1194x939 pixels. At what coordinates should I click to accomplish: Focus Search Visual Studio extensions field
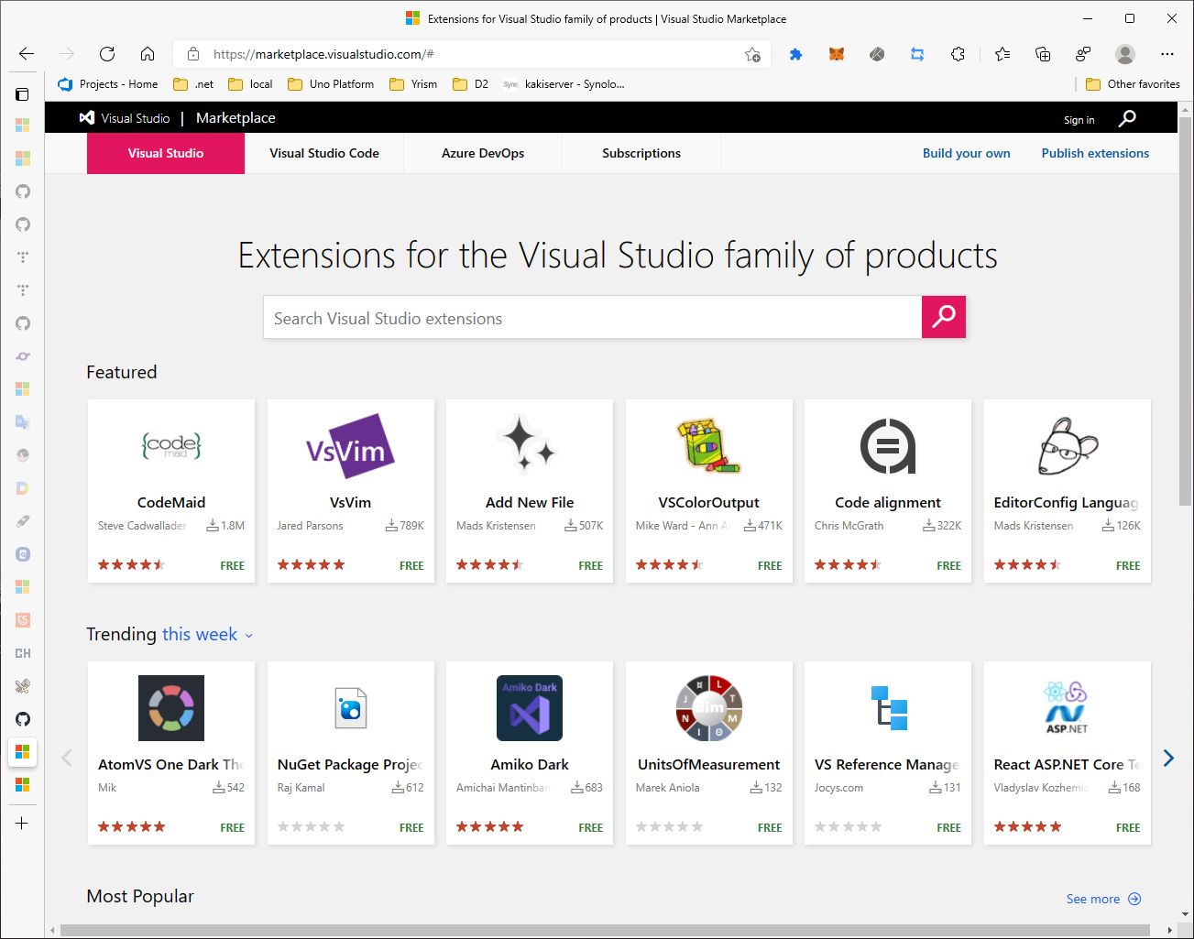592,317
